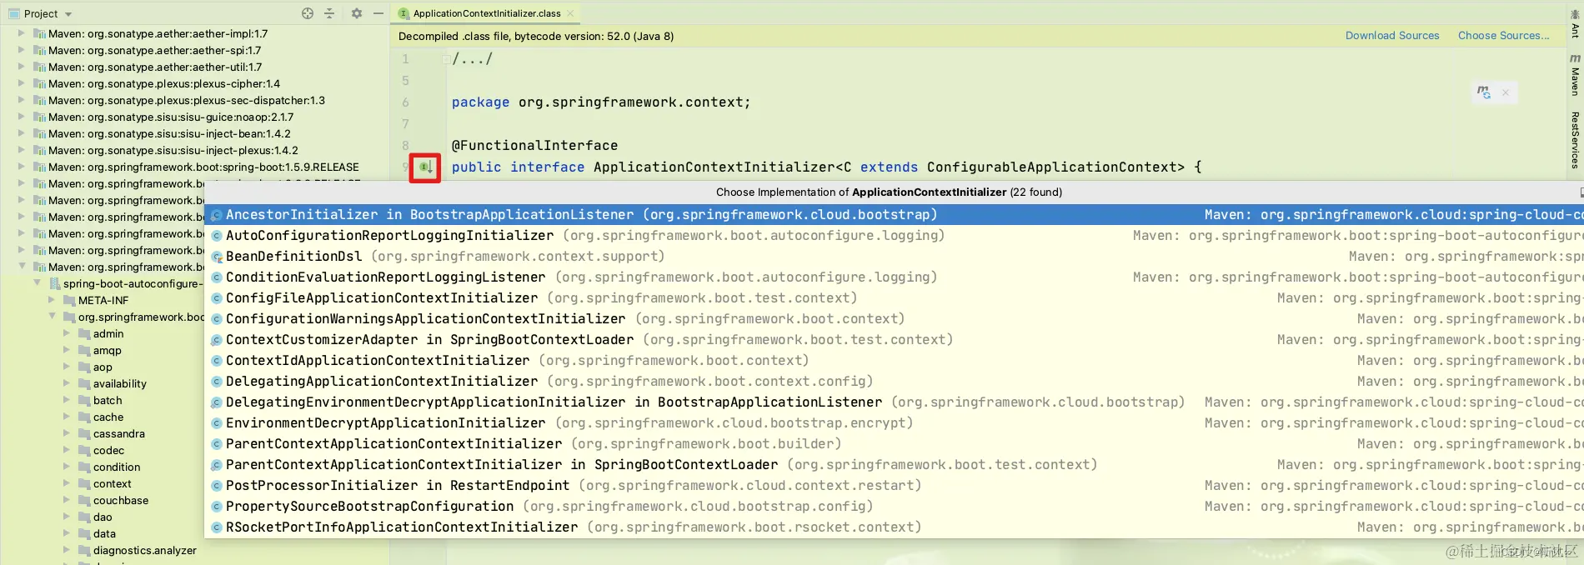Open the Ant tool window
1584x565 pixels.
pyautogui.click(x=1575, y=23)
